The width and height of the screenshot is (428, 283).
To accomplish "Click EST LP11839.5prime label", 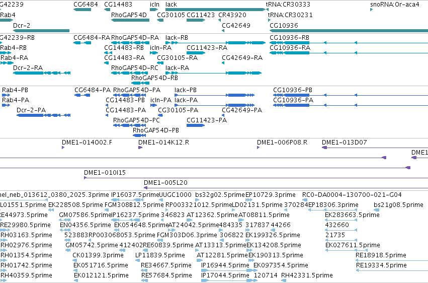I will pyautogui.click(x=160, y=255).
